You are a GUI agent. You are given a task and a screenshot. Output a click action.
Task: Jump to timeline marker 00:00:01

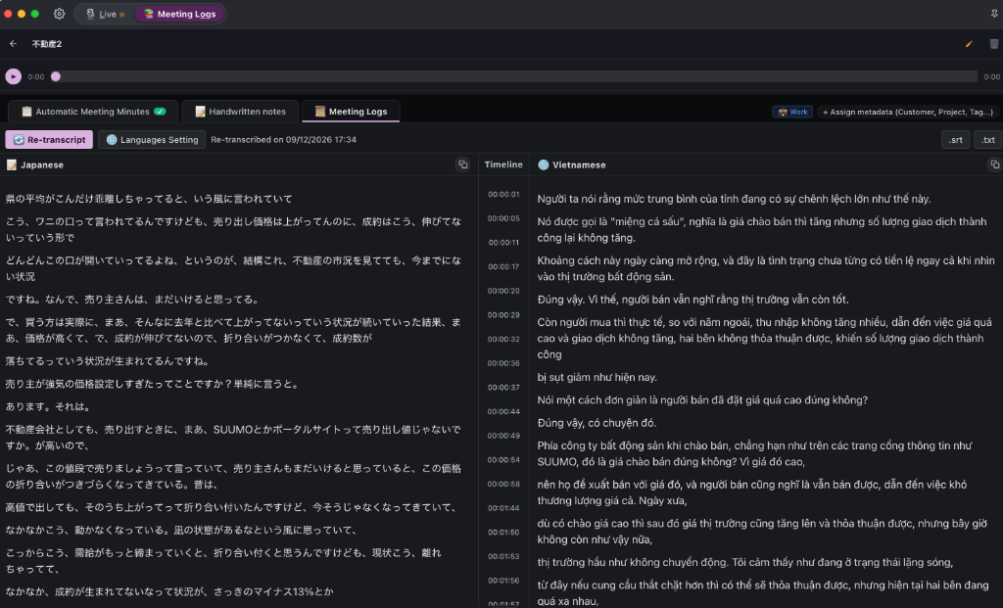click(503, 195)
